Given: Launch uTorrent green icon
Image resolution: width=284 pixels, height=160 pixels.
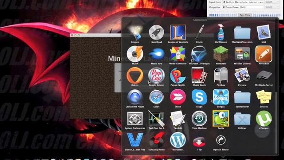Looking at the screenshot, I should click(264, 119).
